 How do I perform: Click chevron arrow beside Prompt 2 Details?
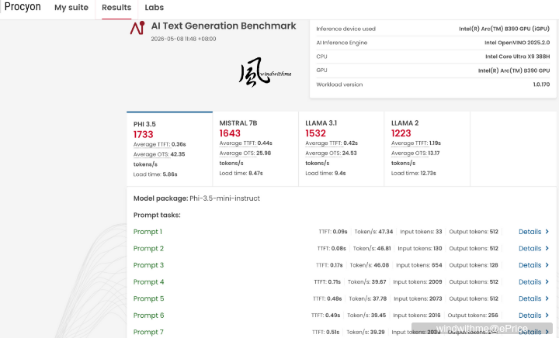(x=547, y=248)
